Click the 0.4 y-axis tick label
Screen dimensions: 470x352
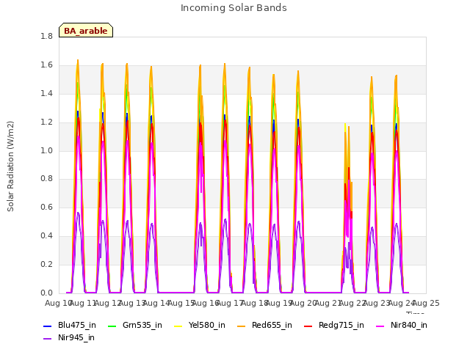point(46,236)
